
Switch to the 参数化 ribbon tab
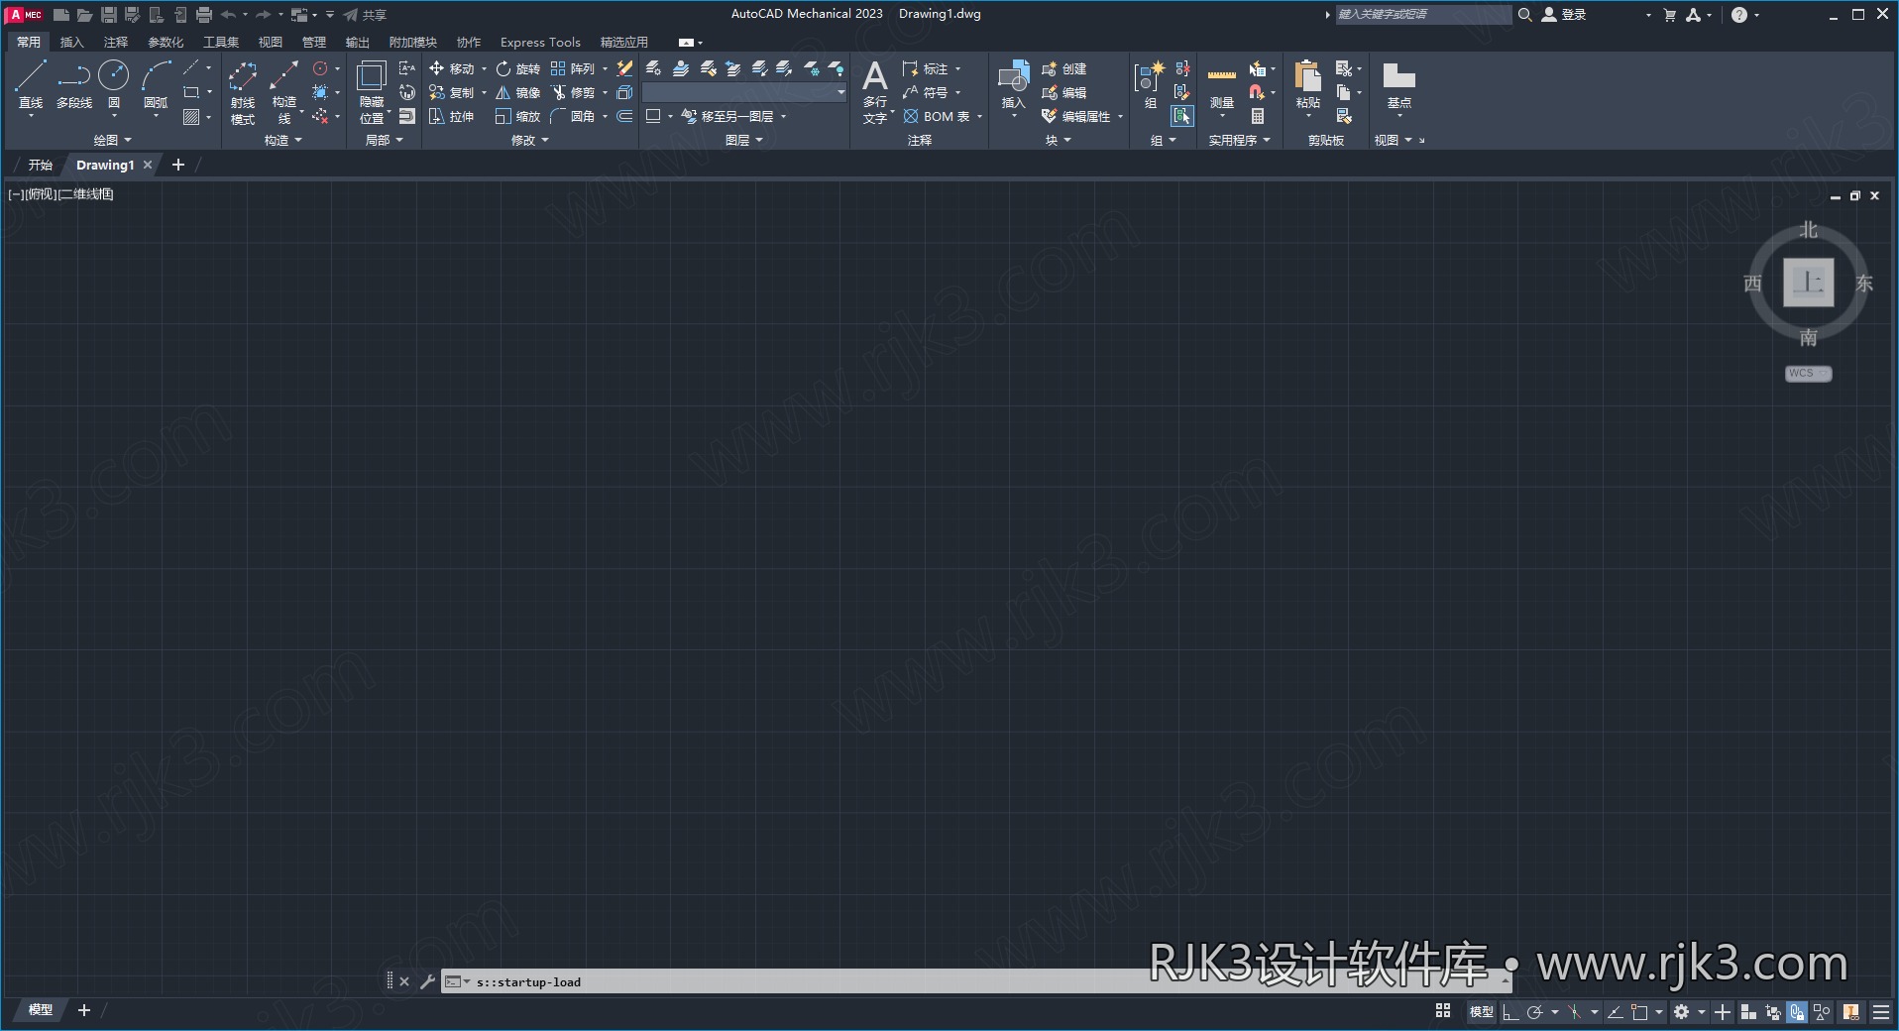tap(166, 42)
